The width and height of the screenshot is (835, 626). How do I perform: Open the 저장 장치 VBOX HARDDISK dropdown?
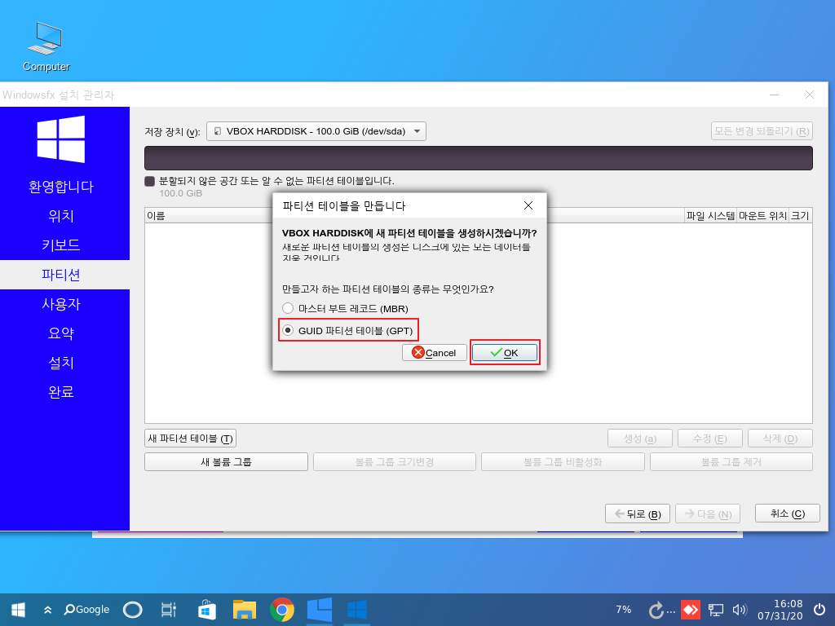click(316, 131)
